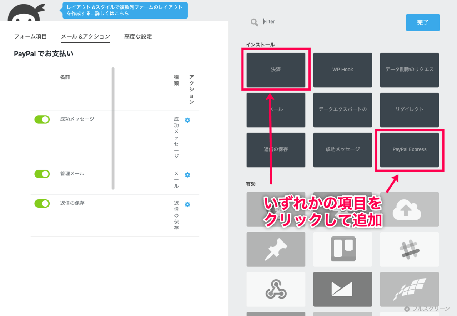Select the 返信の保存 row name
The height and width of the screenshot is (316, 457).
[x=72, y=203]
